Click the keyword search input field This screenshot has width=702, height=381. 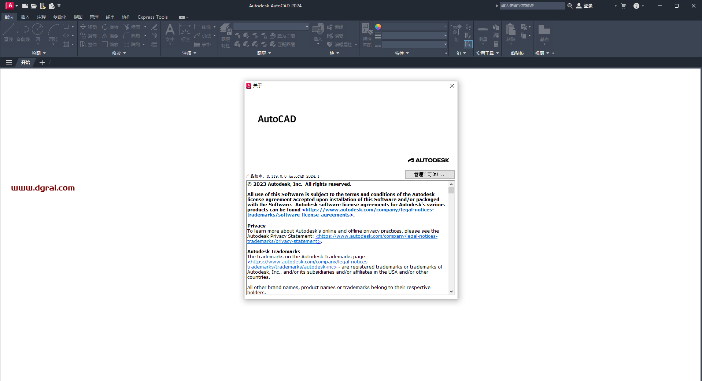coord(532,6)
